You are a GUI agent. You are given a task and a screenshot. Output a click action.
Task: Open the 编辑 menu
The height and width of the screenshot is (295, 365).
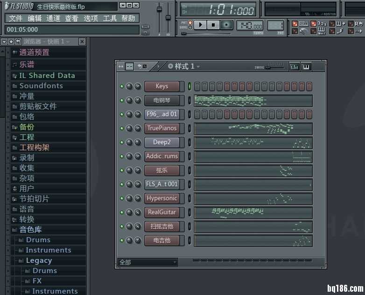coord(35,18)
